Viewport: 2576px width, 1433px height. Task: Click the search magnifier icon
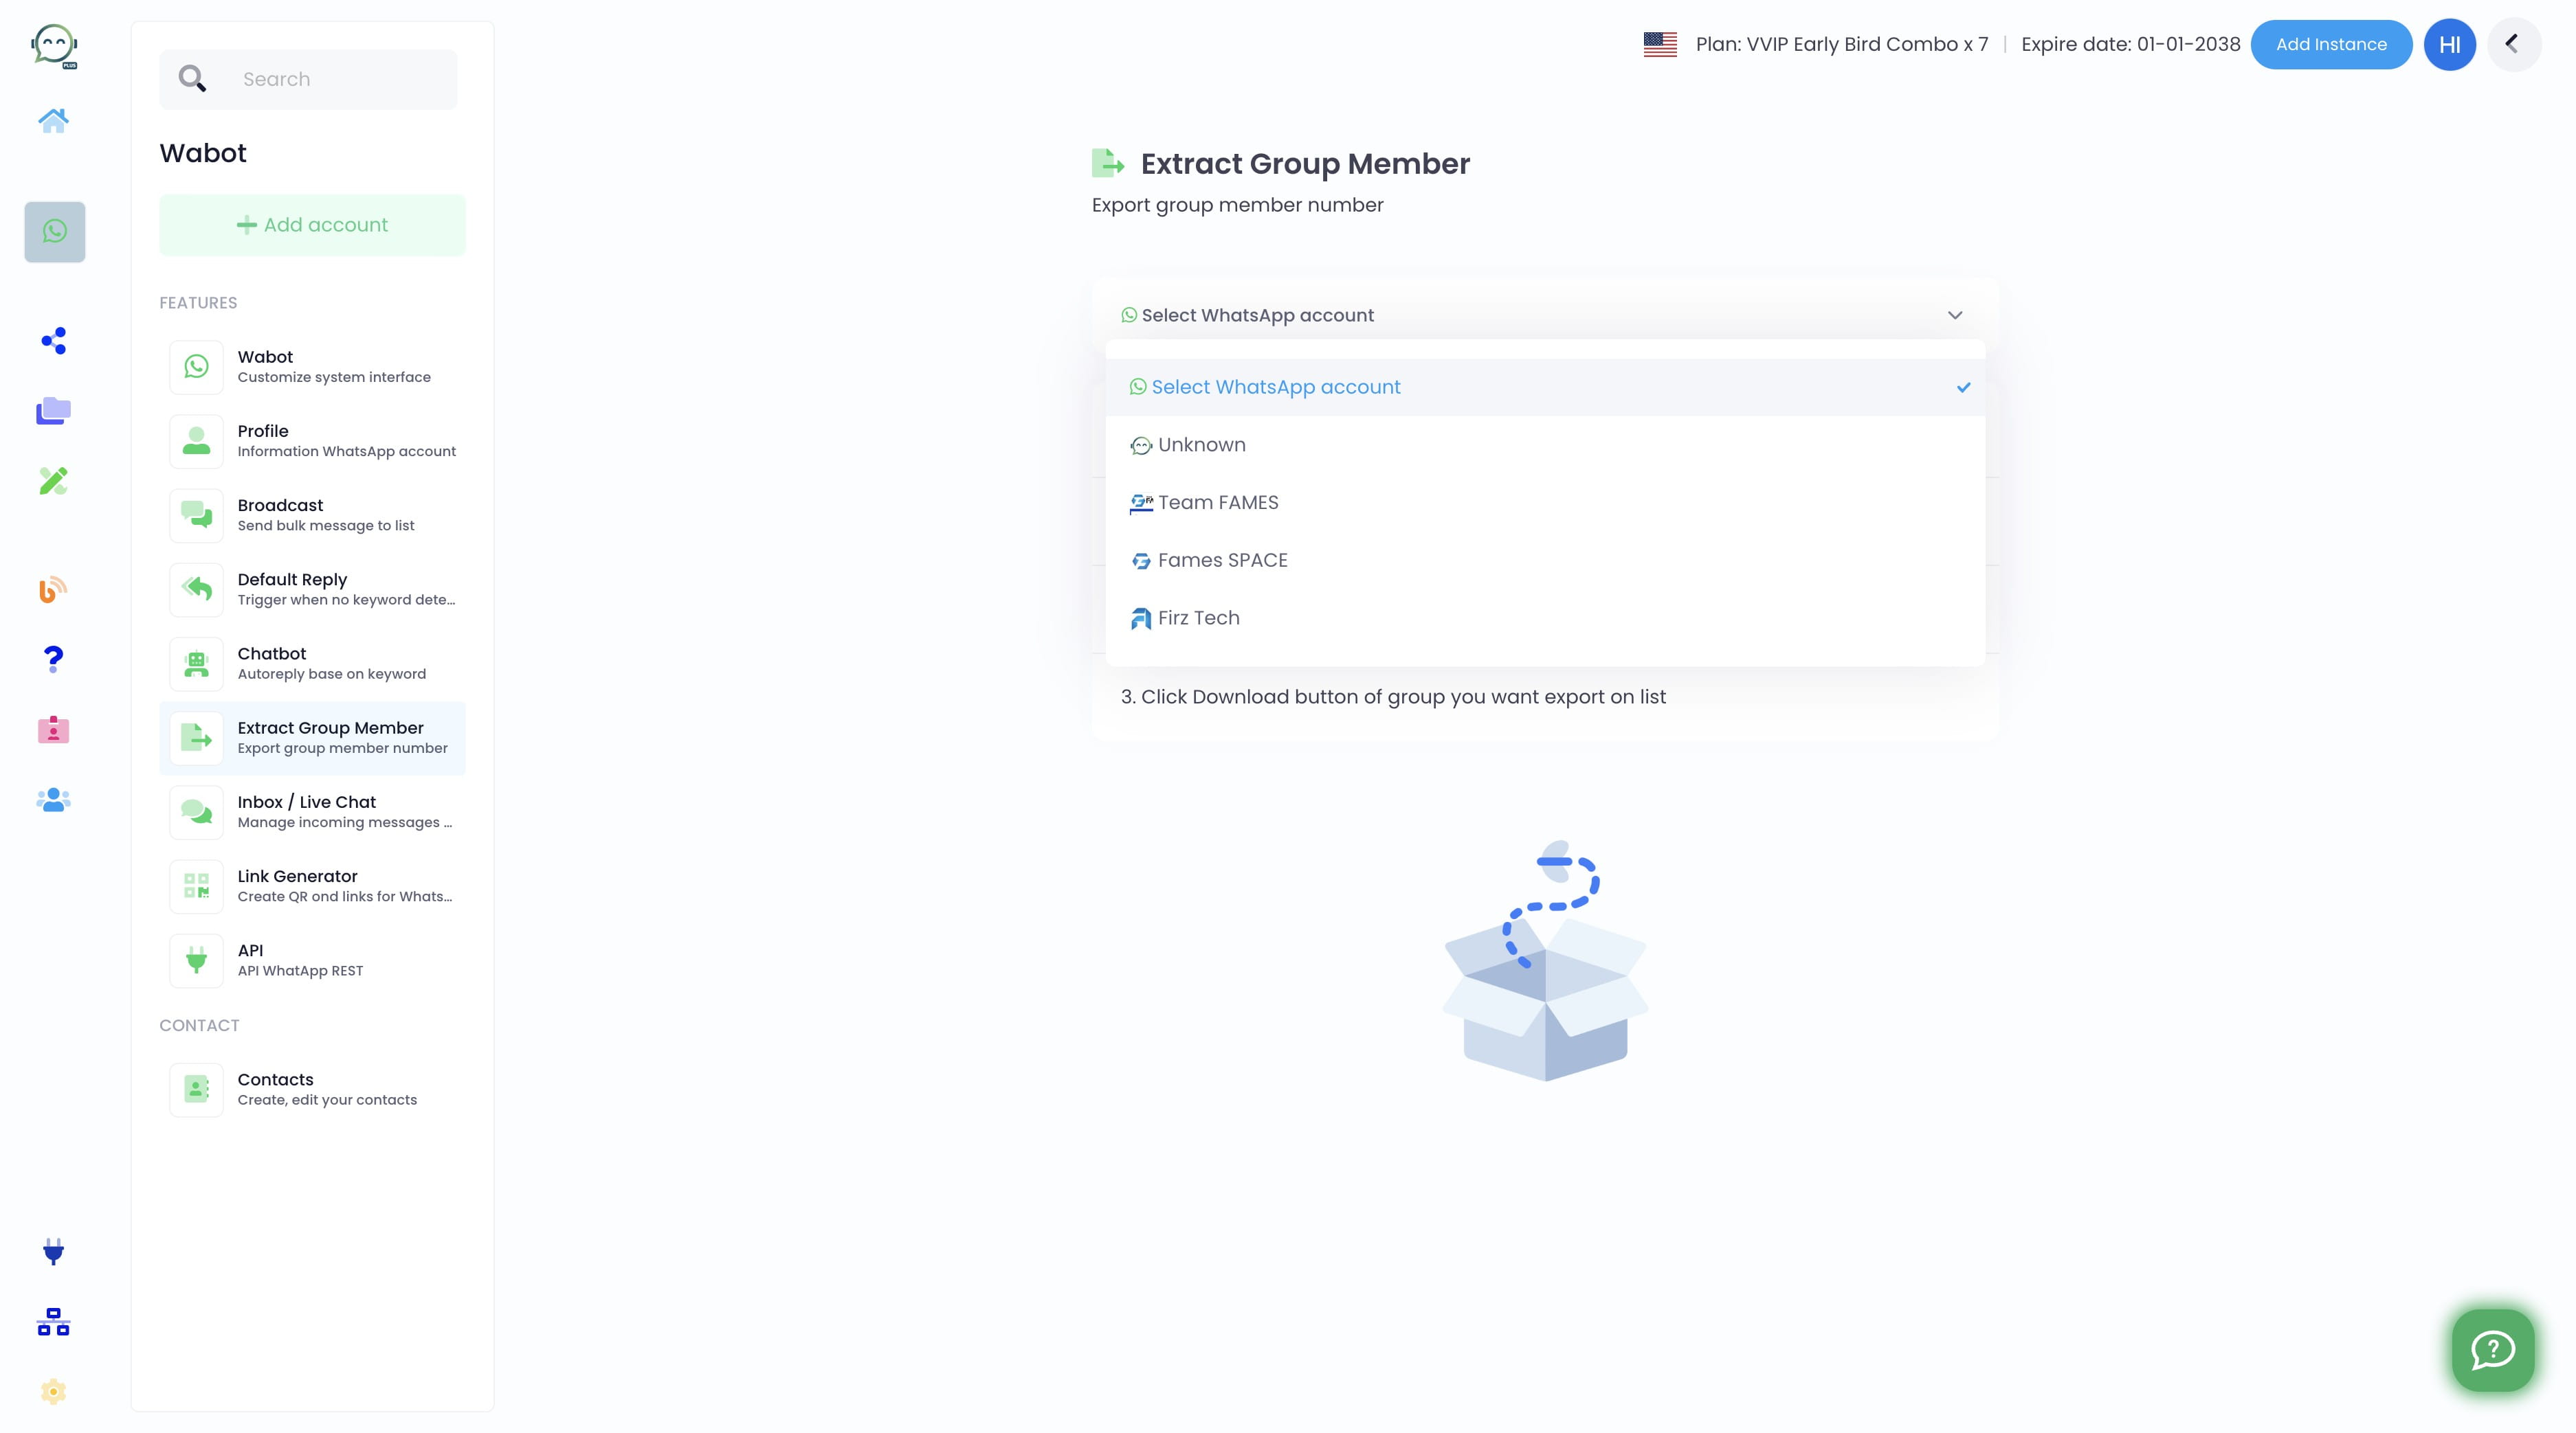click(x=192, y=79)
